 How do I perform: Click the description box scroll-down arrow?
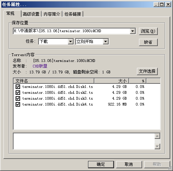[157, 146]
